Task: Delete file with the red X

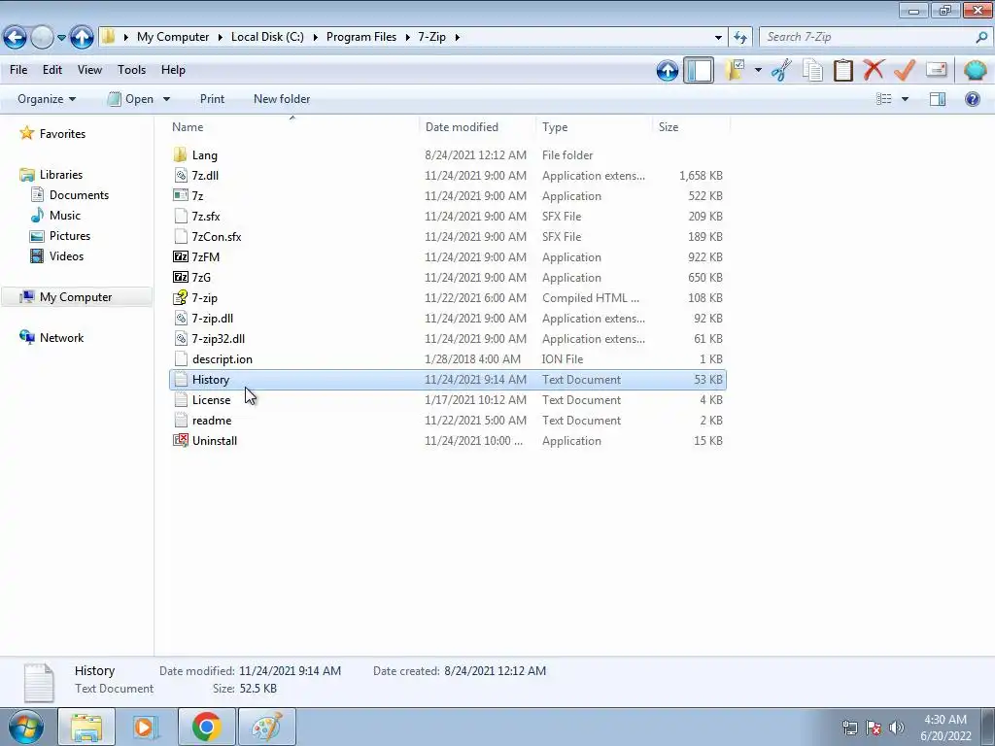Action: coord(874,70)
